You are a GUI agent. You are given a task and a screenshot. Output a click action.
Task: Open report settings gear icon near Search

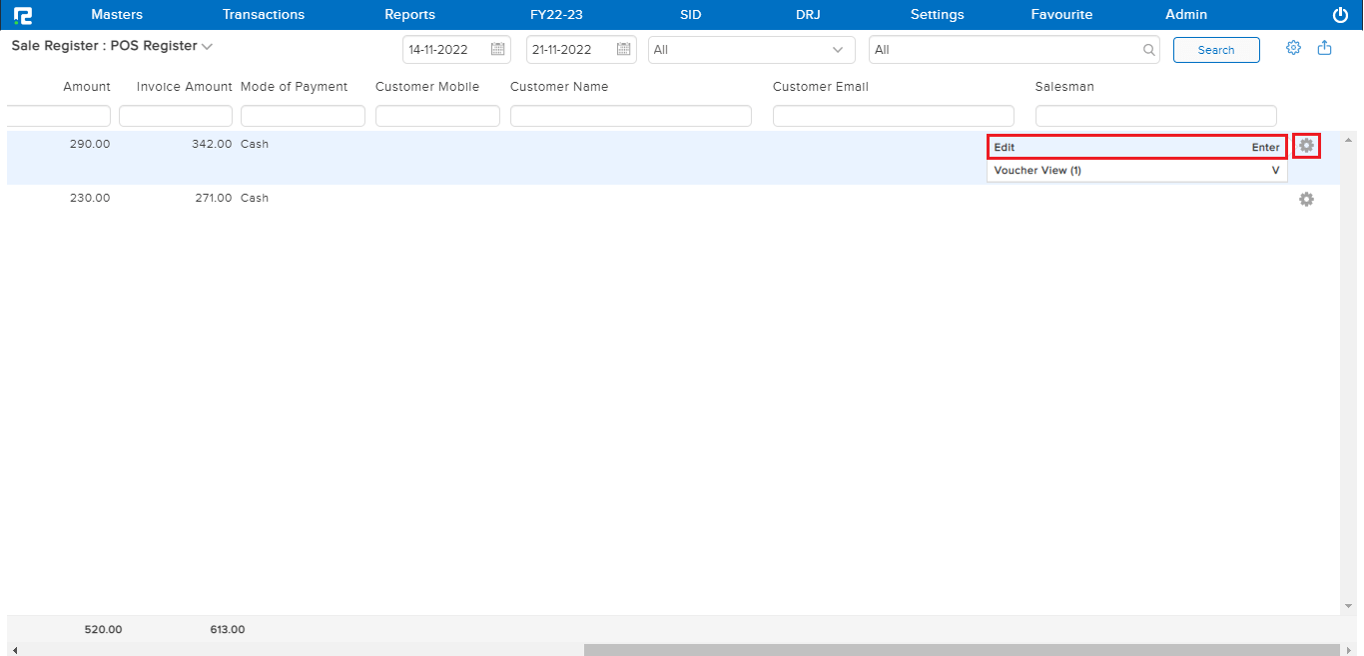pos(1293,48)
